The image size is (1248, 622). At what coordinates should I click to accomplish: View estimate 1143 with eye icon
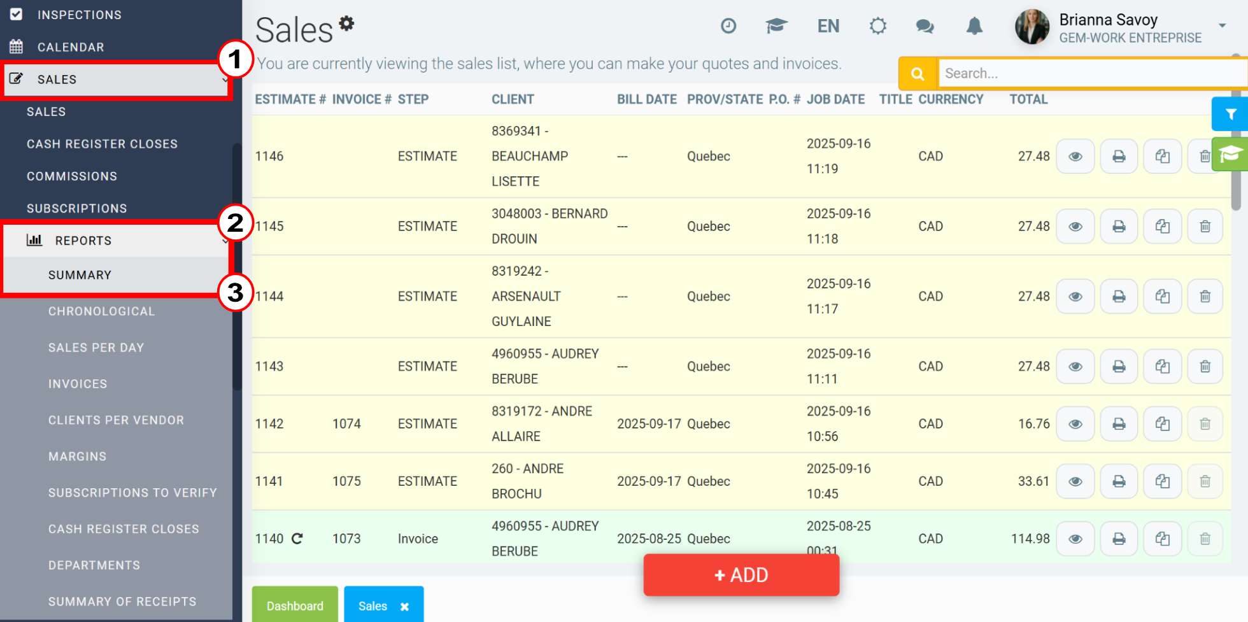[1075, 367]
